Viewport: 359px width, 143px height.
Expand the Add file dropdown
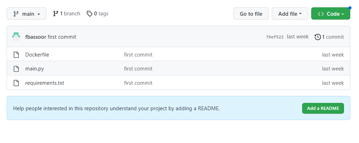(x=290, y=14)
